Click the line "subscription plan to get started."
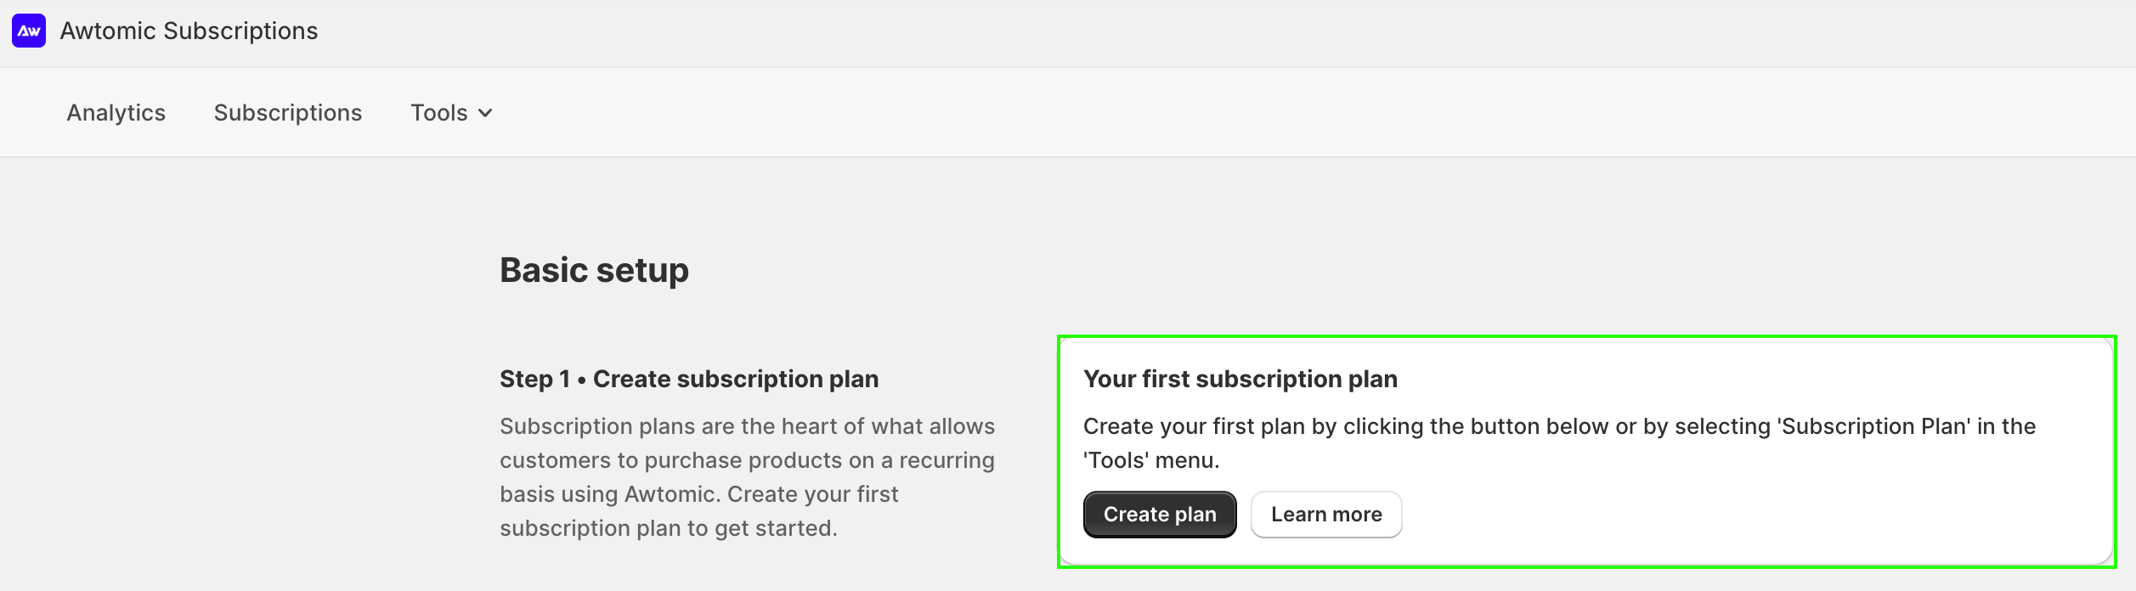2136x591 pixels. [x=669, y=528]
